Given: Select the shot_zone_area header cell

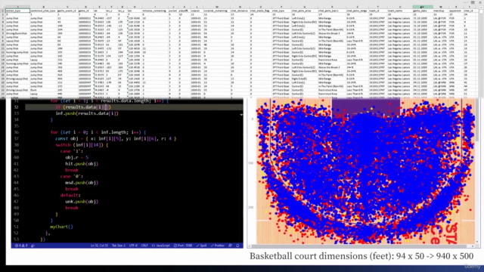Looking at the screenshot, I should pyautogui.click(x=304, y=11).
